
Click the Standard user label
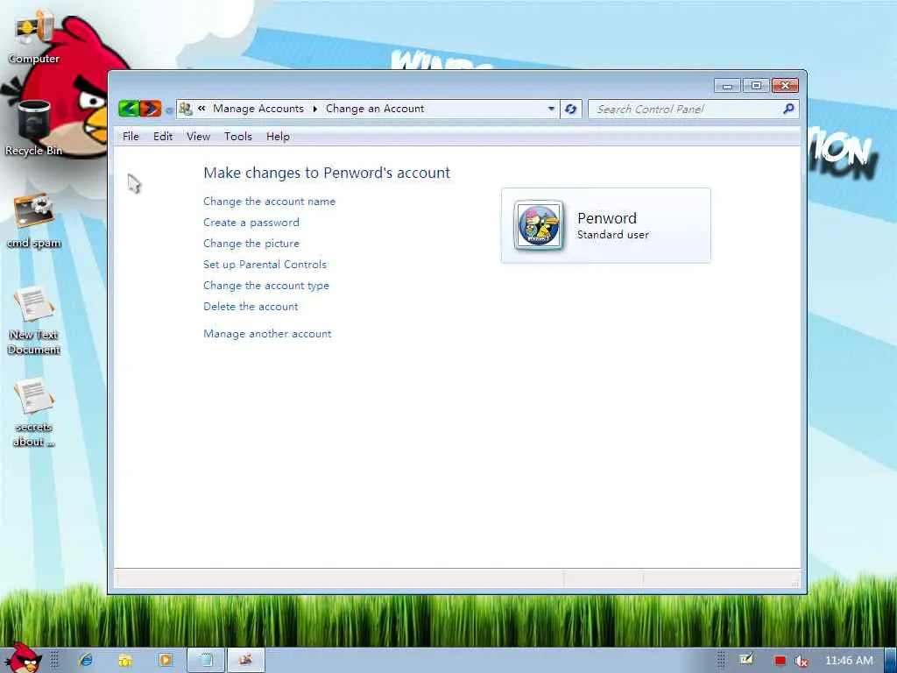612,235
